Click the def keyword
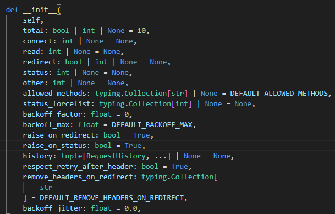This screenshot has width=335, height=214. [12, 10]
